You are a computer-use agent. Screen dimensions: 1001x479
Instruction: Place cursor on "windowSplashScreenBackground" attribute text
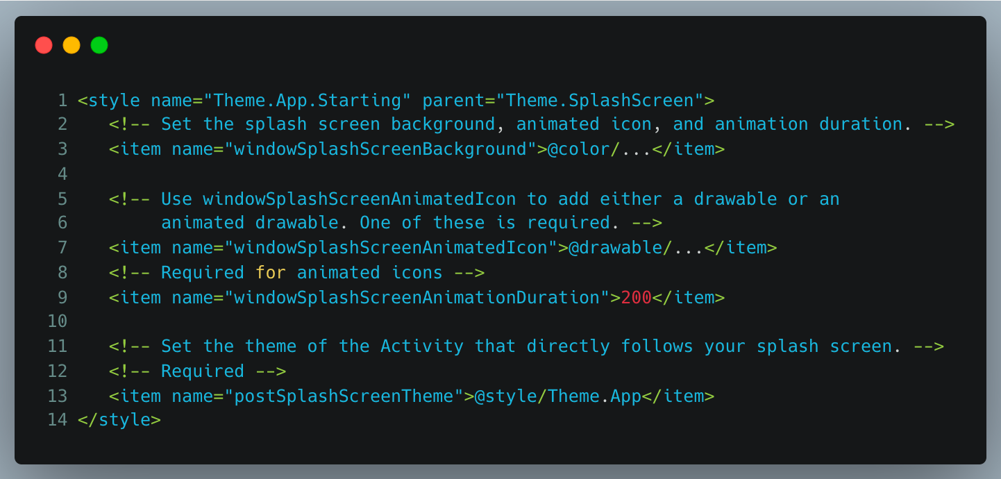(x=380, y=149)
